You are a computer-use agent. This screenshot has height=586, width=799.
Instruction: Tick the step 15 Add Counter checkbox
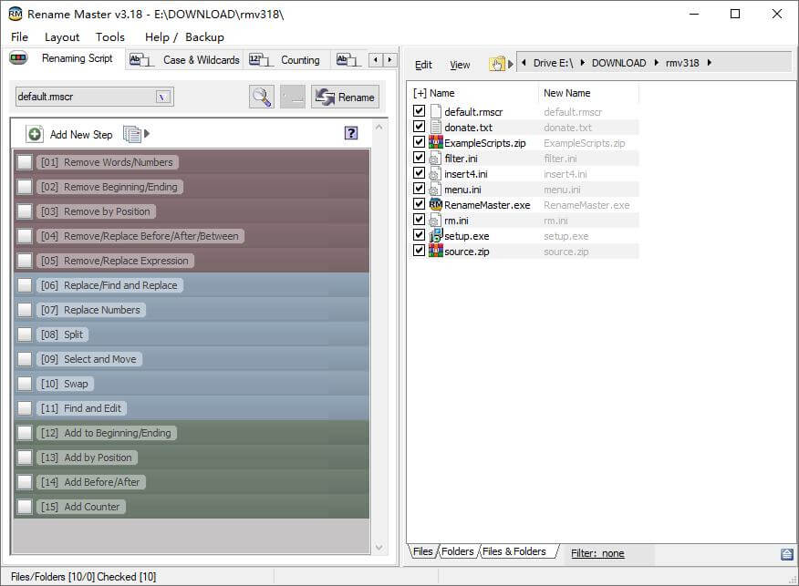point(25,507)
